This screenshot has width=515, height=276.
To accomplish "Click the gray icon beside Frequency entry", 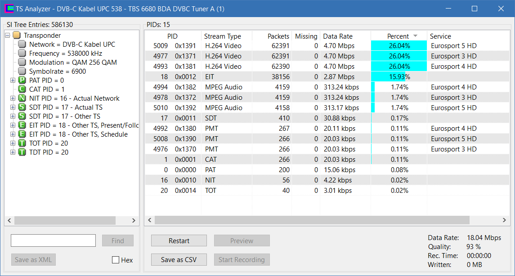I will pos(22,53).
